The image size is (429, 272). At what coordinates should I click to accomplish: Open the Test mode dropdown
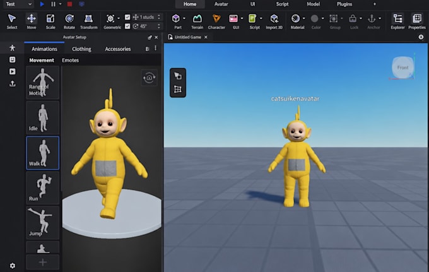pos(18,4)
